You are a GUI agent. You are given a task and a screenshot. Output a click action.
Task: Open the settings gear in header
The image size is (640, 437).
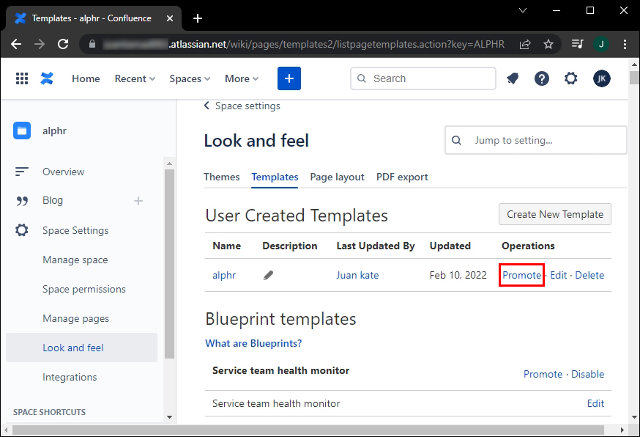point(571,78)
